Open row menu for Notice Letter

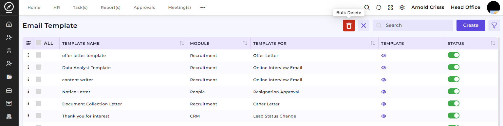point(28,91)
